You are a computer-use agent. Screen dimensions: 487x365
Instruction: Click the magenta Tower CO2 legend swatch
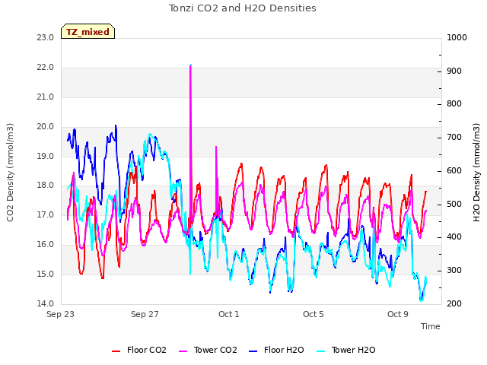tap(183, 351)
